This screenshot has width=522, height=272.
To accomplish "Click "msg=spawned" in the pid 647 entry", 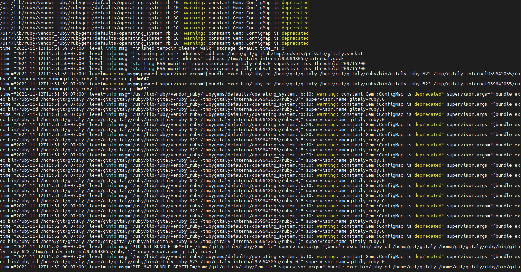I will [142, 74].
